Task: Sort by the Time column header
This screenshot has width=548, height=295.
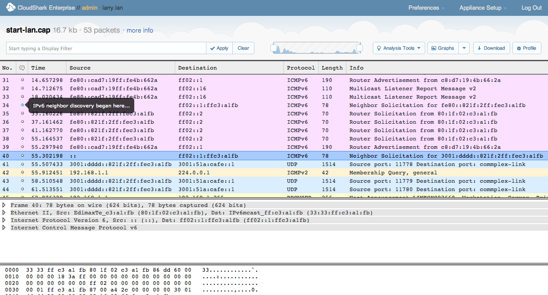Action: [x=47, y=68]
